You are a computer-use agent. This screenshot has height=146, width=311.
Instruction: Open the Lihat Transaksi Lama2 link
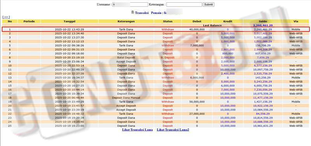173,130
